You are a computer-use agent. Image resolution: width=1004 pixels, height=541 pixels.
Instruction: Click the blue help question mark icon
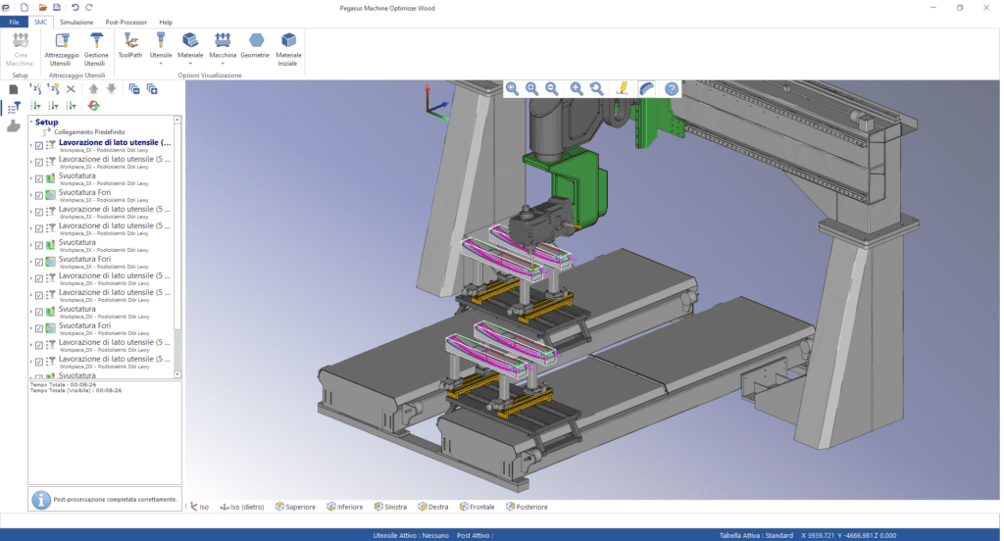point(671,89)
